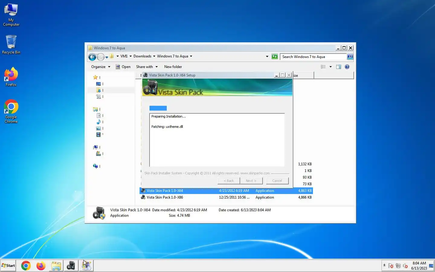
Task: Open the Start menu
Action: 8,266
